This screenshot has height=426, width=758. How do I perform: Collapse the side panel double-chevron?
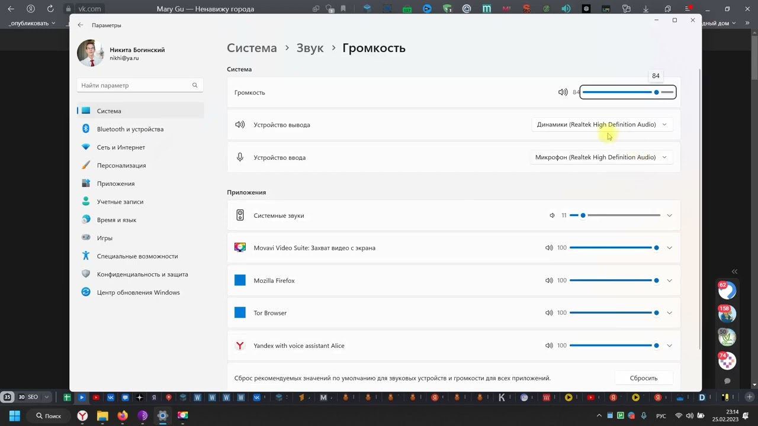(734, 272)
